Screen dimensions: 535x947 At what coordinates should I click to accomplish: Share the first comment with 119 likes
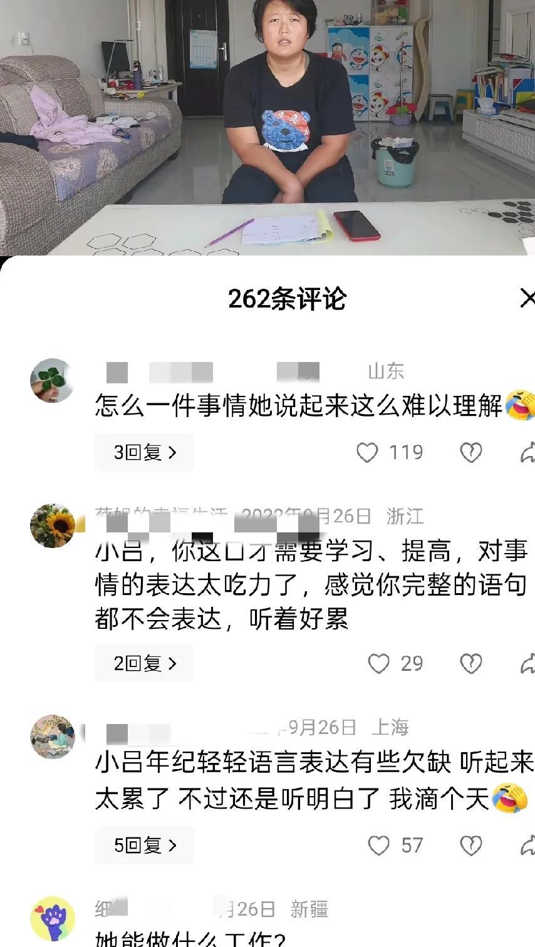527,453
